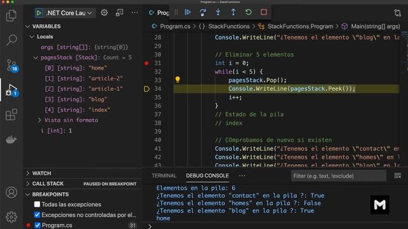
Task: Expand the CALL STACK section
Action: (28, 184)
